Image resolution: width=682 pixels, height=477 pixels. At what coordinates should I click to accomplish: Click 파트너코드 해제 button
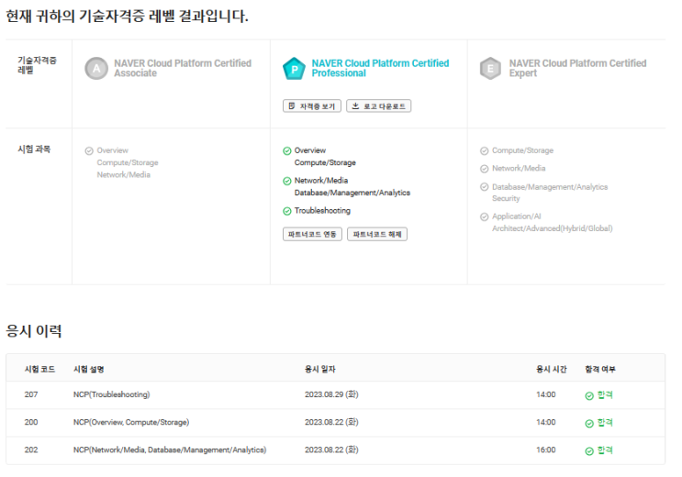pyautogui.click(x=377, y=234)
